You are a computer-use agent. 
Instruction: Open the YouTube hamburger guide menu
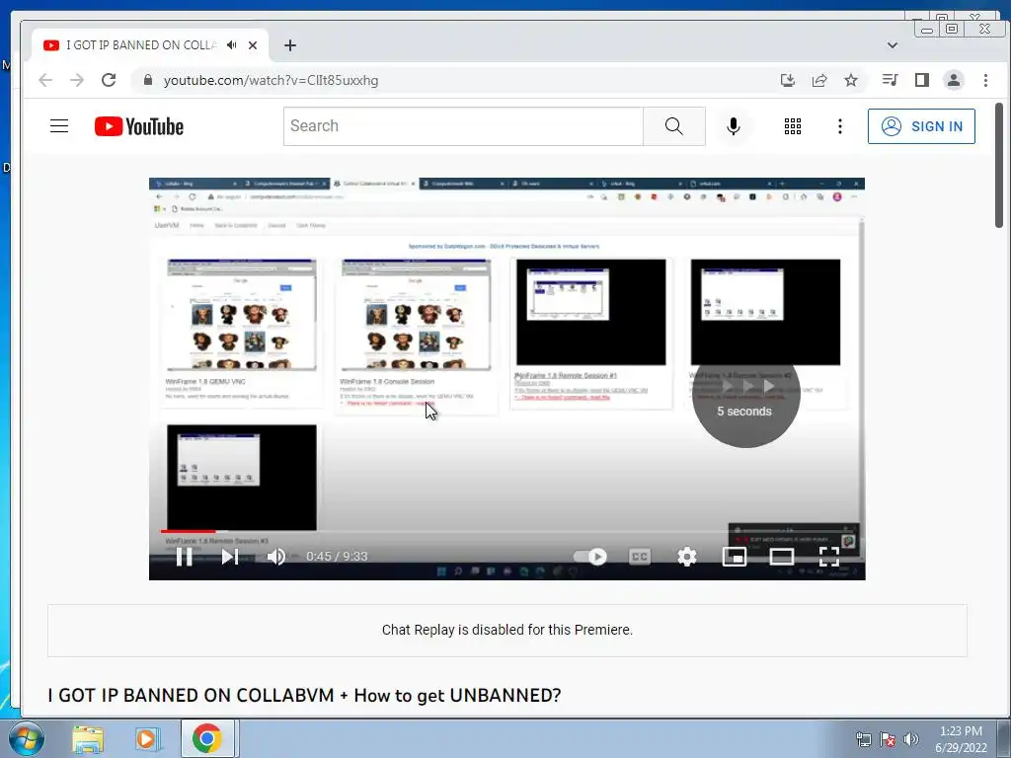59,126
